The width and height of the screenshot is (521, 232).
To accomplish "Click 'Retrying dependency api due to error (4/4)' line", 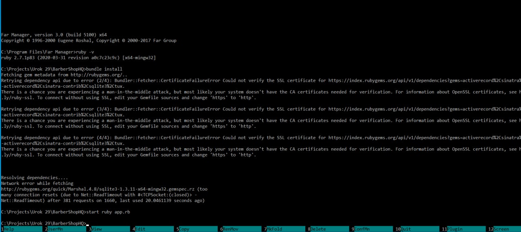I will click(x=260, y=138).
